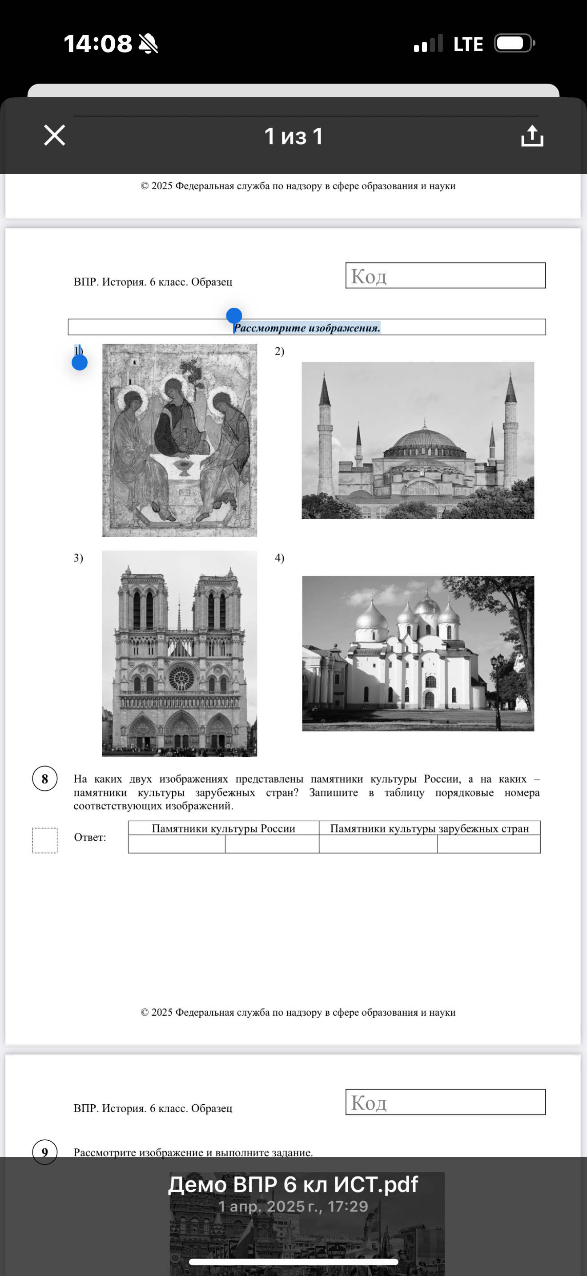Tap the lower blue selection handle near image 1

click(80, 363)
